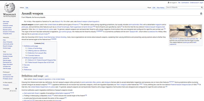Image resolution: width=204 pixels, height=101 pixels.
Task: Open the U.S. Department of Justice link
Action: click(44, 29)
